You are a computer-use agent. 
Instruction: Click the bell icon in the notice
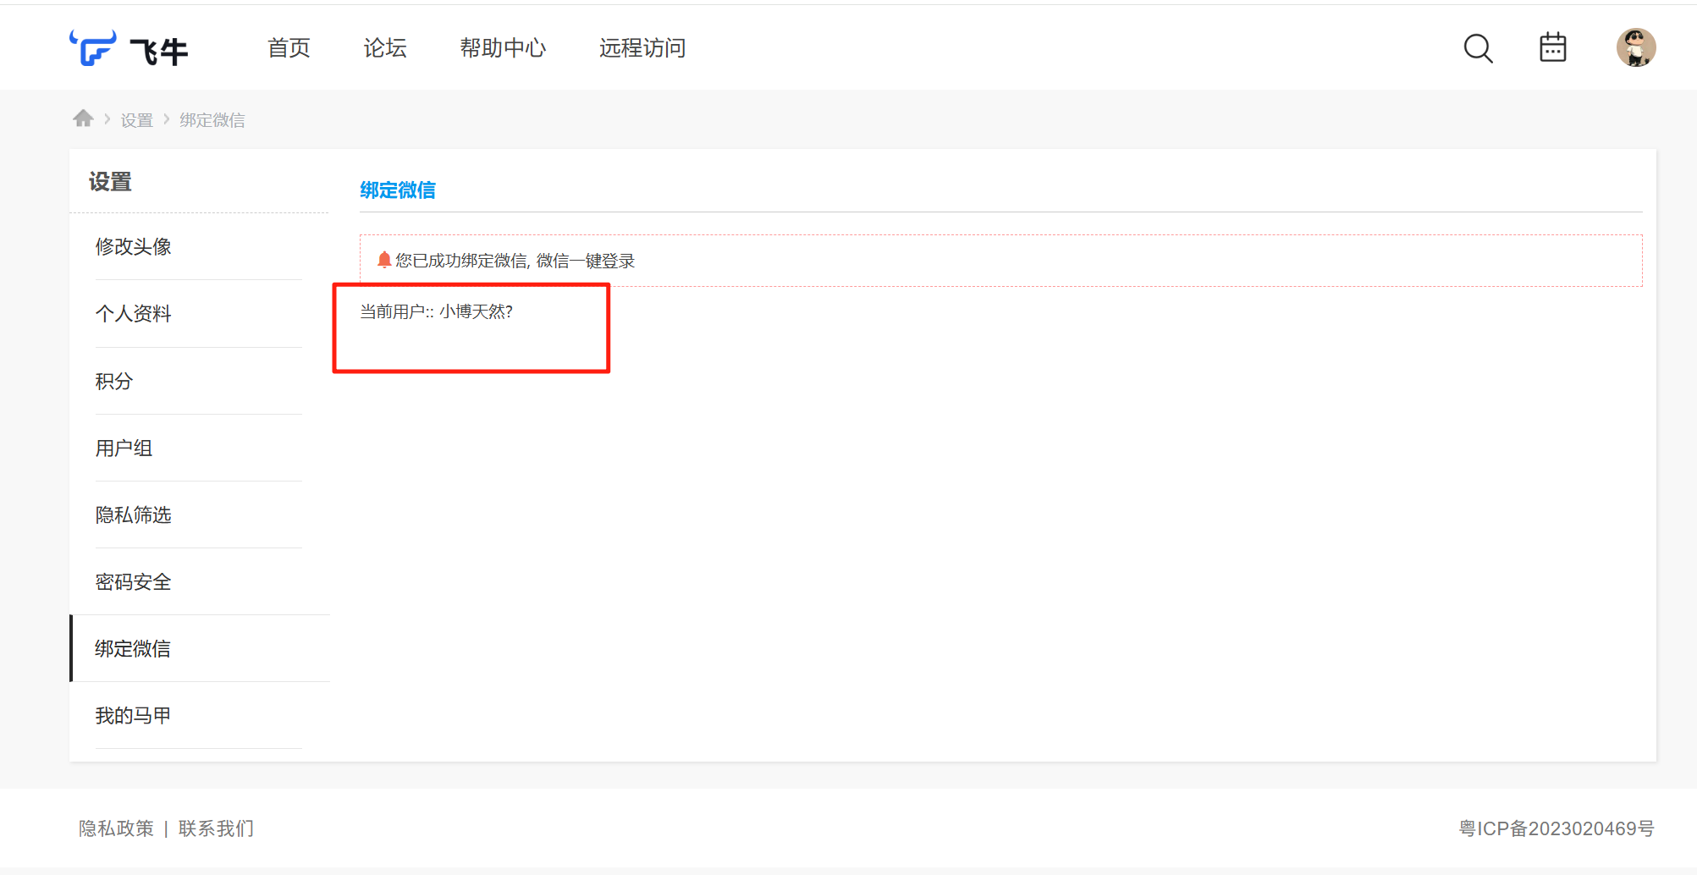[384, 260]
